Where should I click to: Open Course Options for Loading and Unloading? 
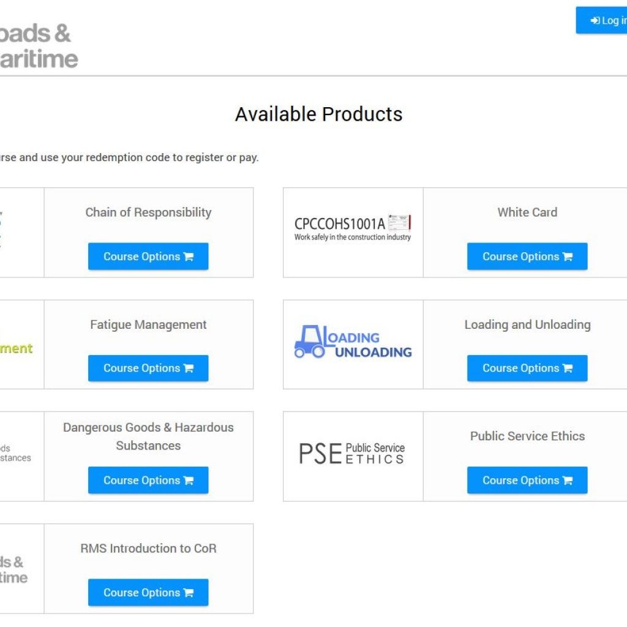pyautogui.click(x=527, y=368)
